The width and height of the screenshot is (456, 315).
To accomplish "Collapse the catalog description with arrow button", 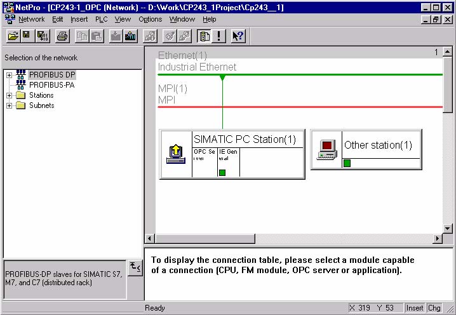I will 135,267.
